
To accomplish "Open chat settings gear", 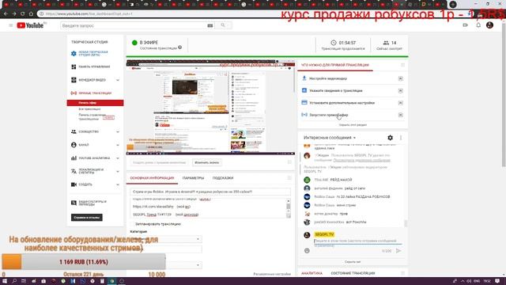I will pyautogui.click(x=390, y=138).
